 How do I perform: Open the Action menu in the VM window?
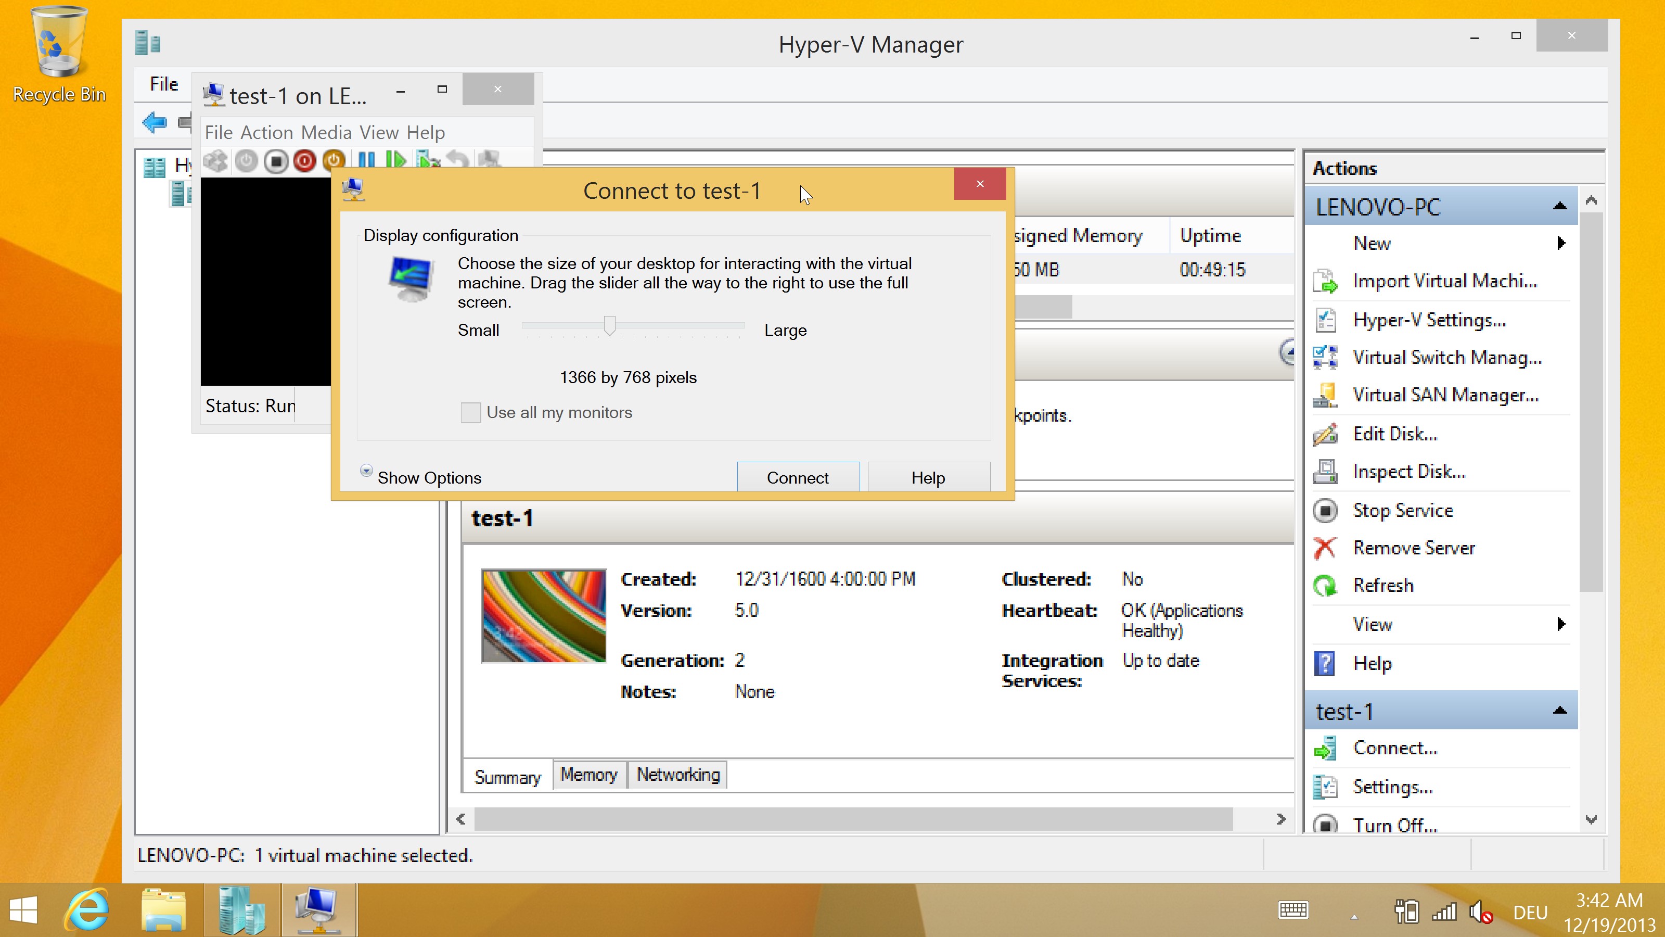point(267,133)
